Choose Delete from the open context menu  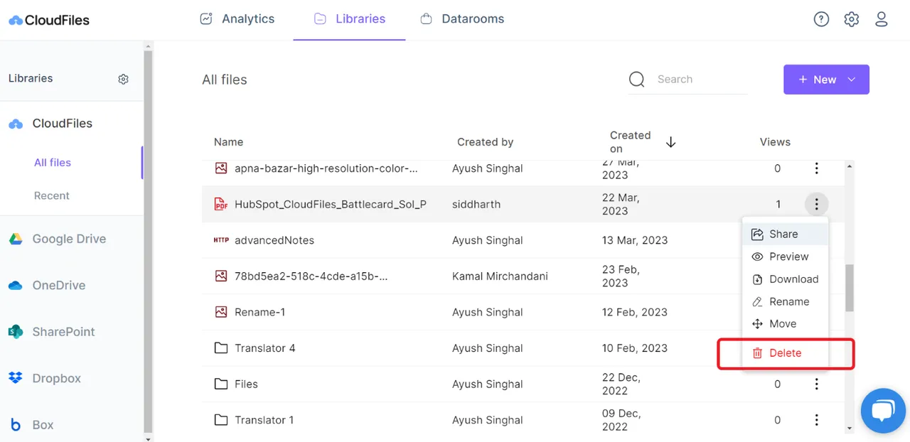[x=785, y=352]
